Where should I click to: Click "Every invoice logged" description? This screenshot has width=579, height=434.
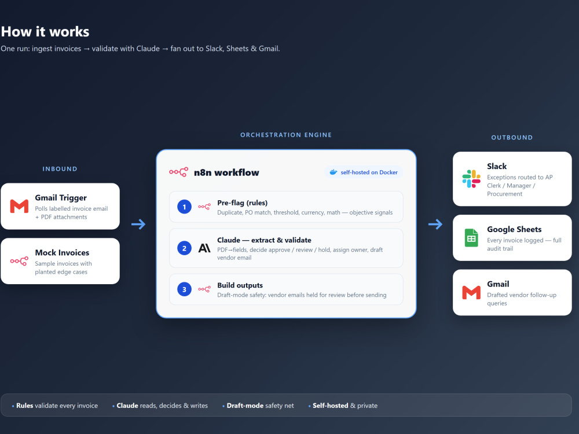(524, 244)
